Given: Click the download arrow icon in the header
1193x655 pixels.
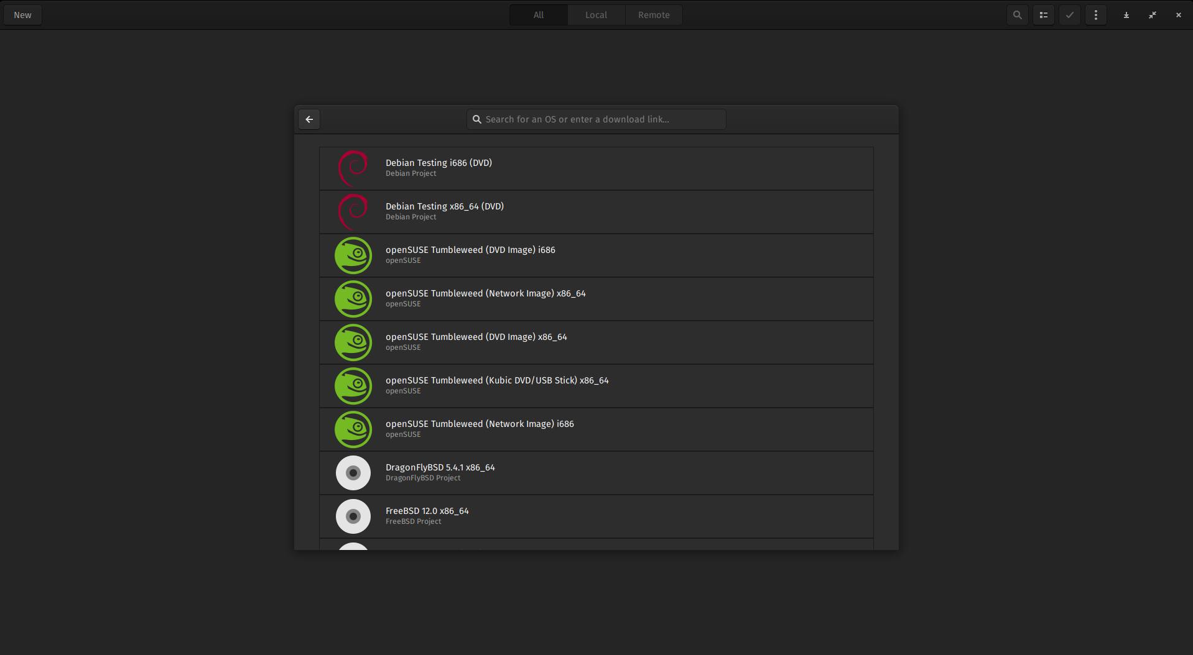Looking at the screenshot, I should tap(1126, 15).
